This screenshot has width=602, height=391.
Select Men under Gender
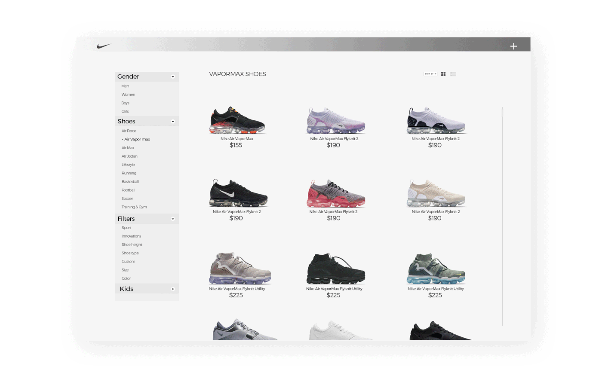pos(125,86)
